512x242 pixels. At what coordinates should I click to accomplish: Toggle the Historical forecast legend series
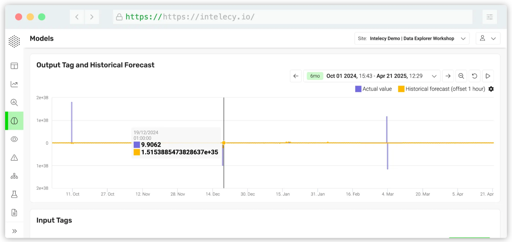click(442, 89)
